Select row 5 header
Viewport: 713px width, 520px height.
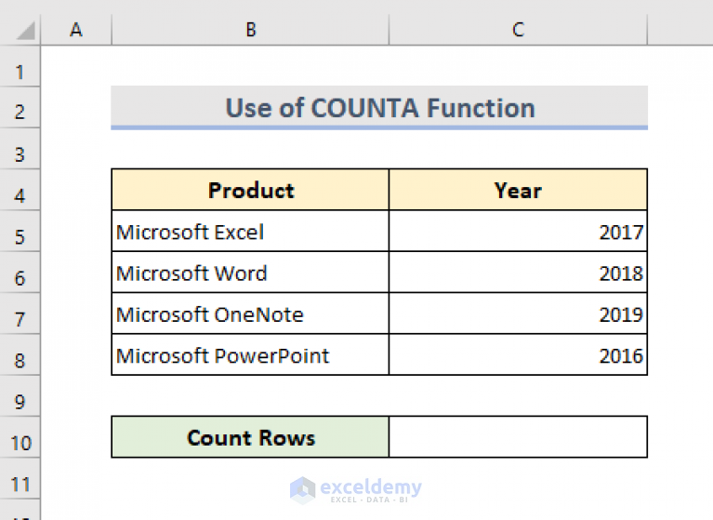[20, 232]
